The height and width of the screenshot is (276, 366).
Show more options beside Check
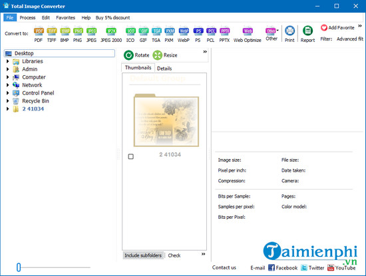coord(204,254)
